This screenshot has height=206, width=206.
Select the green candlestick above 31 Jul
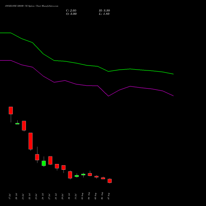[77, 176]
